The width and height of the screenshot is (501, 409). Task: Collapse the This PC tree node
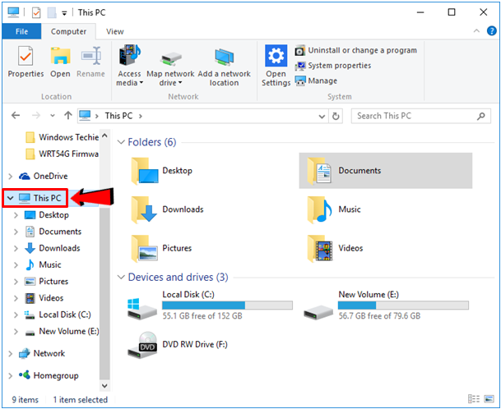click(10, 198)
